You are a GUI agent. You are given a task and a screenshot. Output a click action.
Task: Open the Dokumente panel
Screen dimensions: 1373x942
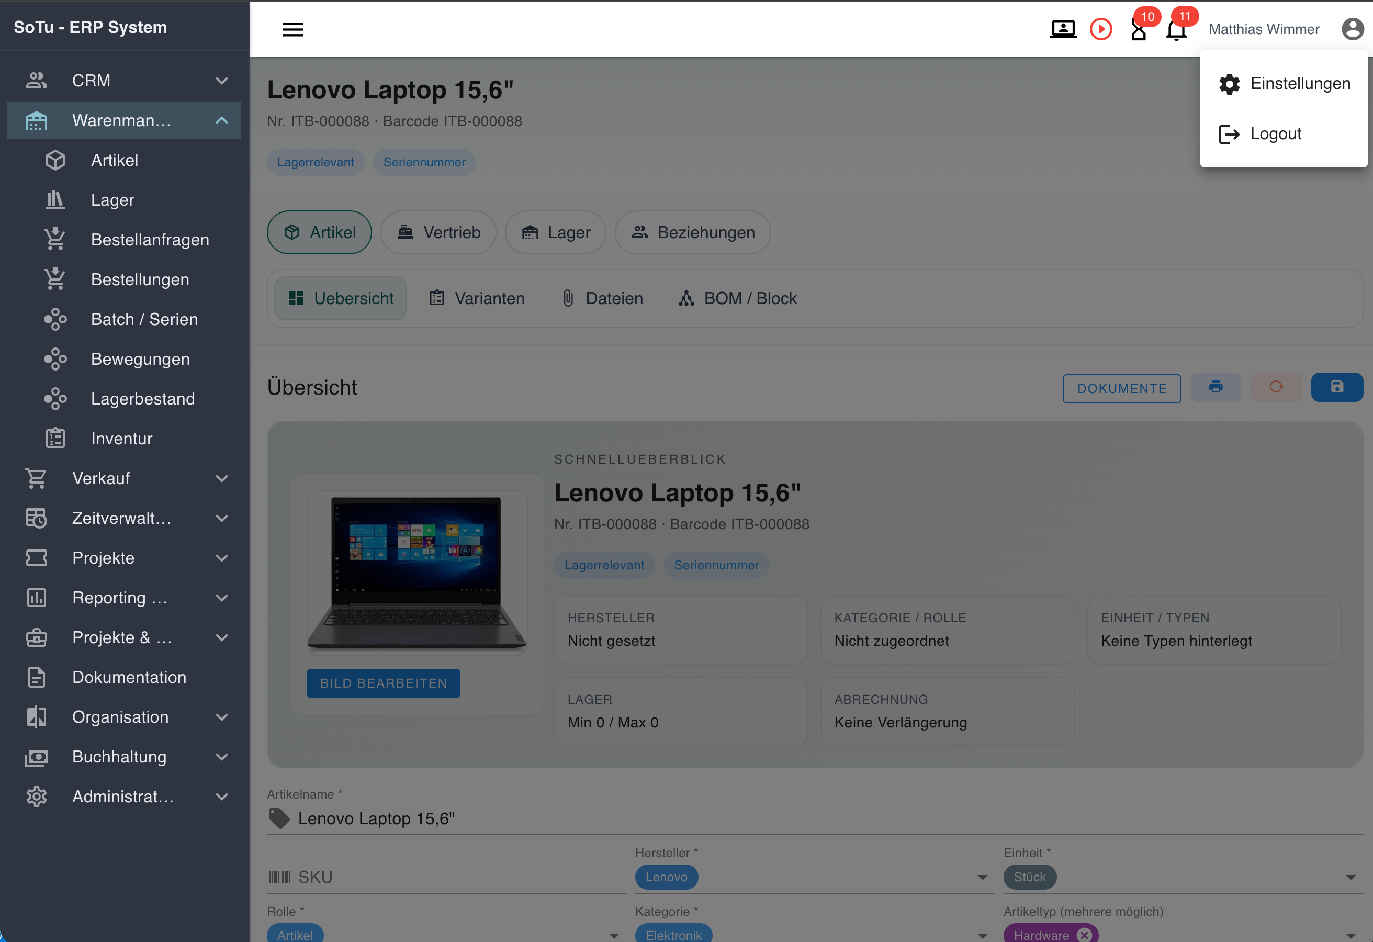[x=1121, y=388]
